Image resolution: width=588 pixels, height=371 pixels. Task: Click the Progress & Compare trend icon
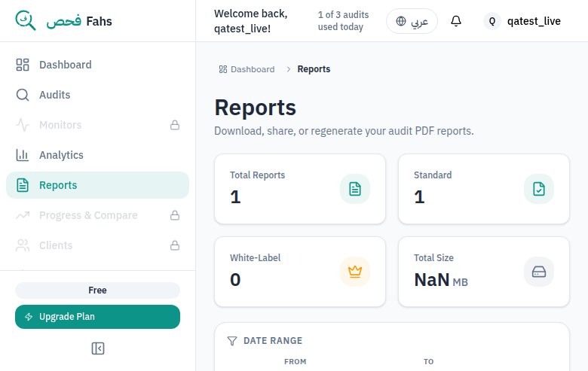click(23, 215)
